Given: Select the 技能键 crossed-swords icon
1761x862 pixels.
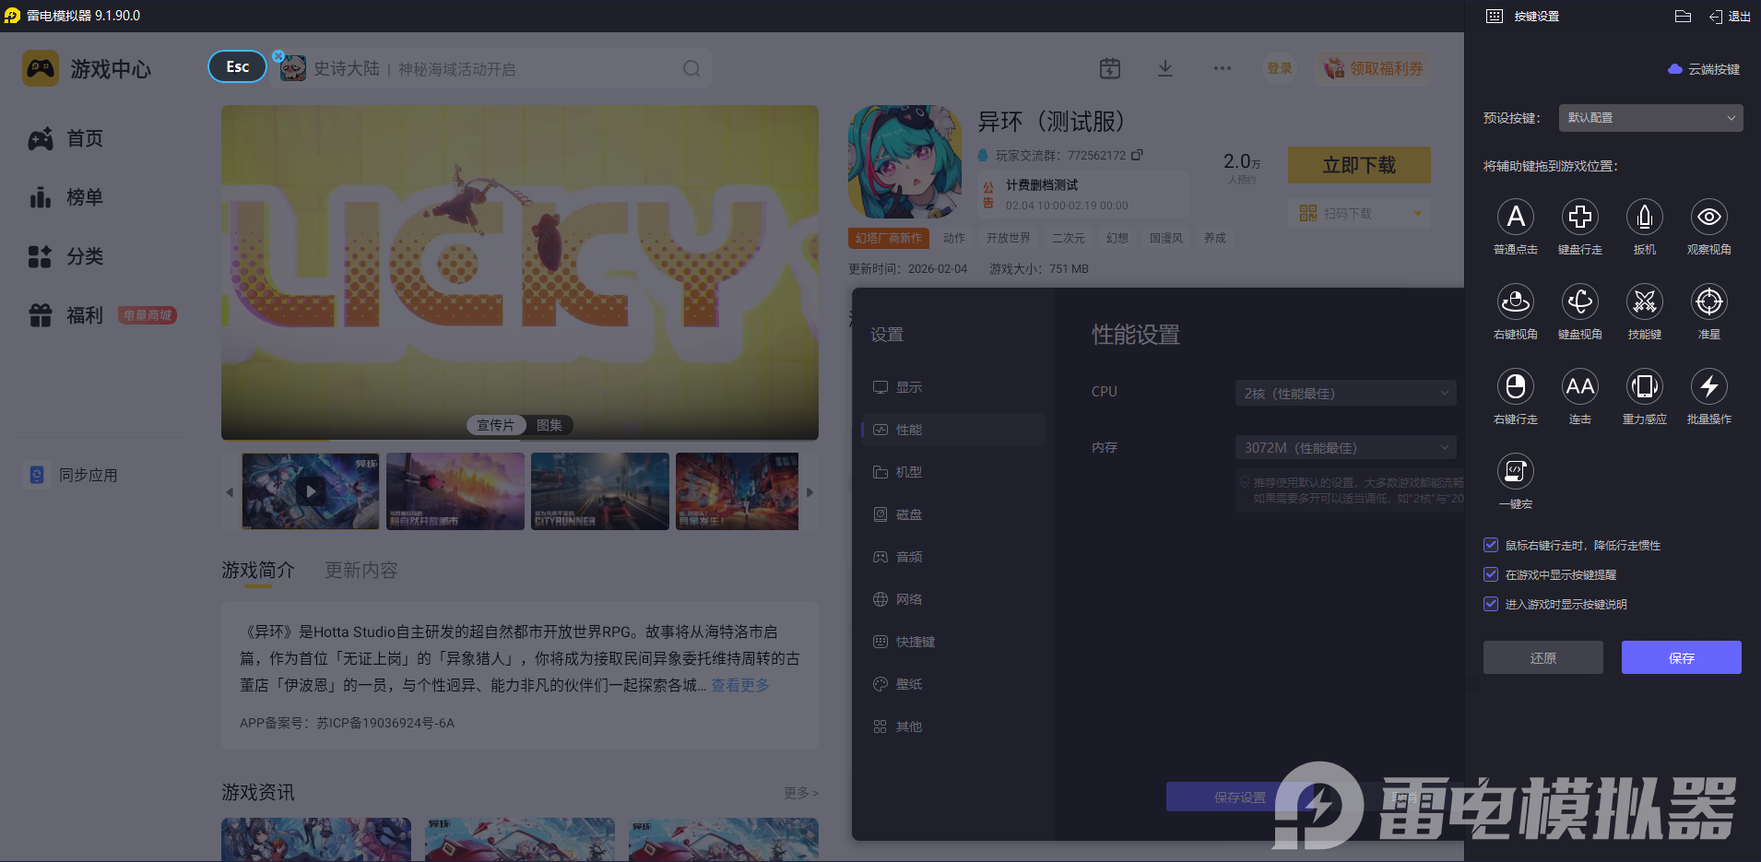Looking at the screenshot, I should coord(1645,301).
